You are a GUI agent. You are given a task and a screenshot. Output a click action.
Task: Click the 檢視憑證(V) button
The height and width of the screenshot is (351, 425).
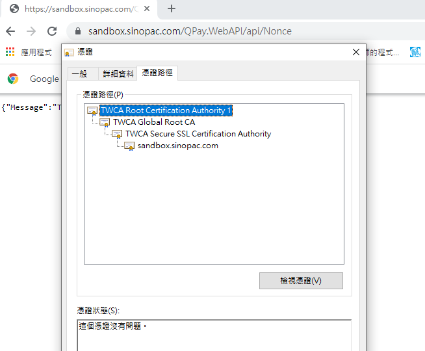tap(301, 281)
